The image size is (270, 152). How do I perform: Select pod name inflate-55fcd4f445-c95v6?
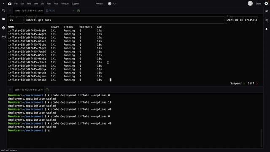point(27,62)
